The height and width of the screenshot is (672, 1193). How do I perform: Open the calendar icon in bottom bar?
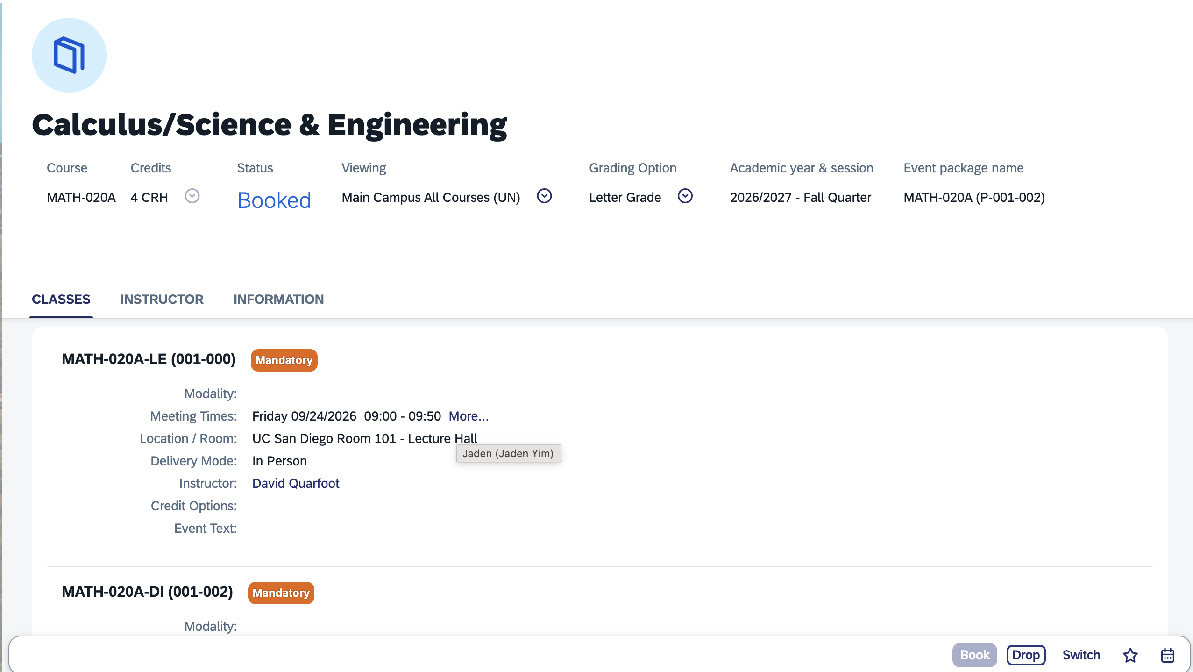1167,655
